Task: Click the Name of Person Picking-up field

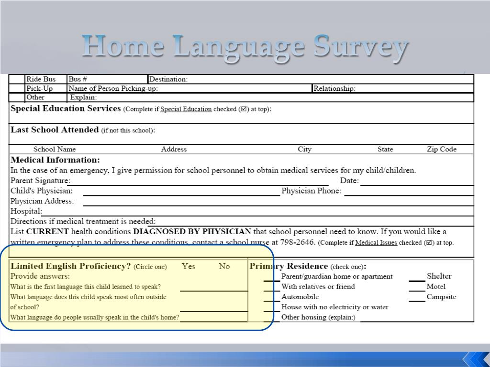Action: point(189,88)
